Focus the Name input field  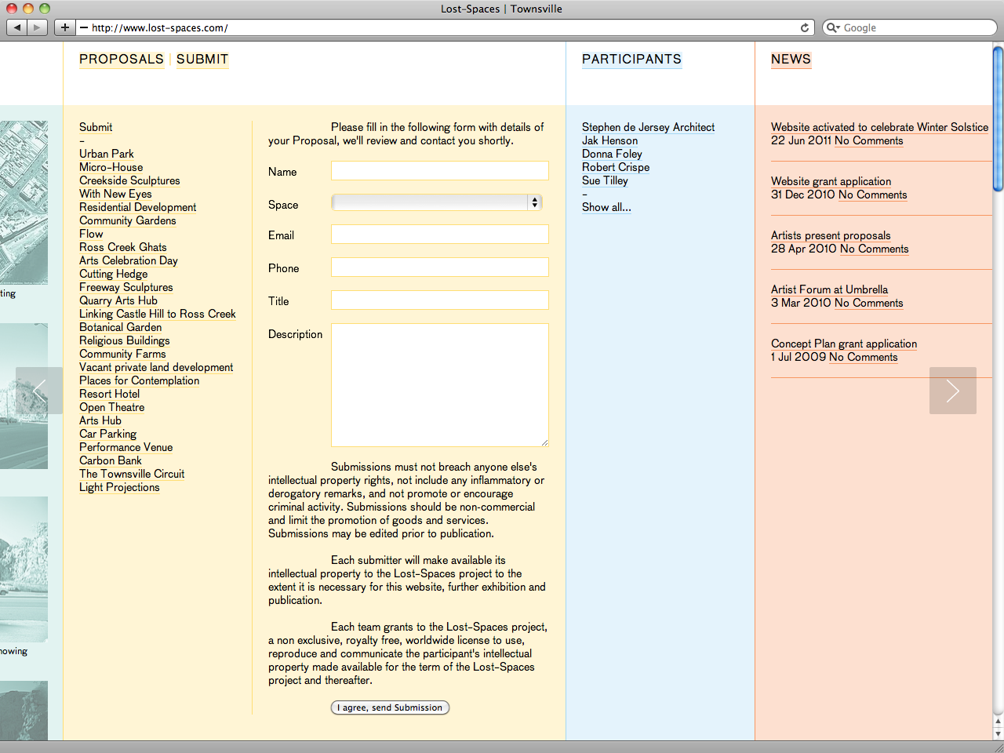[x=440, y=171]
